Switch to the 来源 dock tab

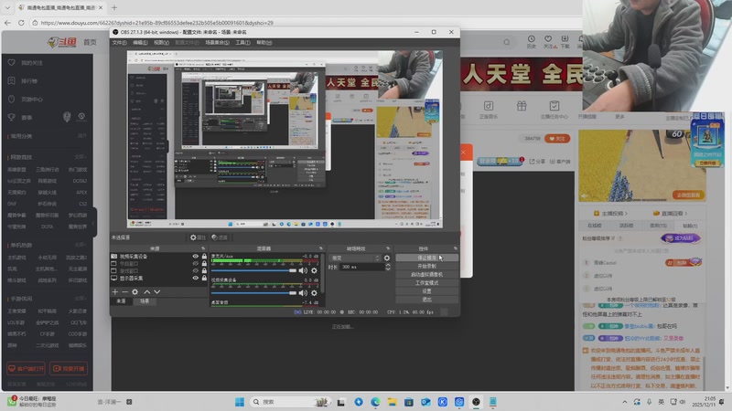click(x=121, y=301)
